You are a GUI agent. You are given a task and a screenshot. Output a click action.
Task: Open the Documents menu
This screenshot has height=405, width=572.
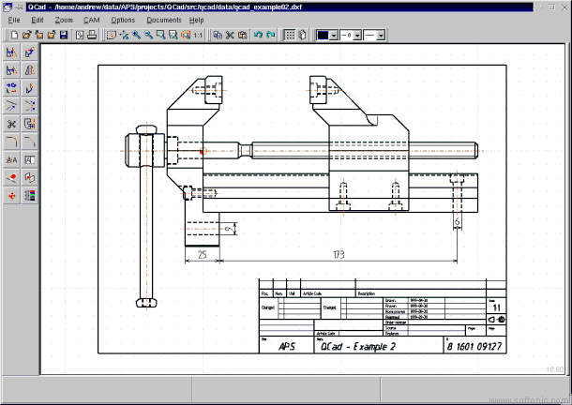(164, 20)
